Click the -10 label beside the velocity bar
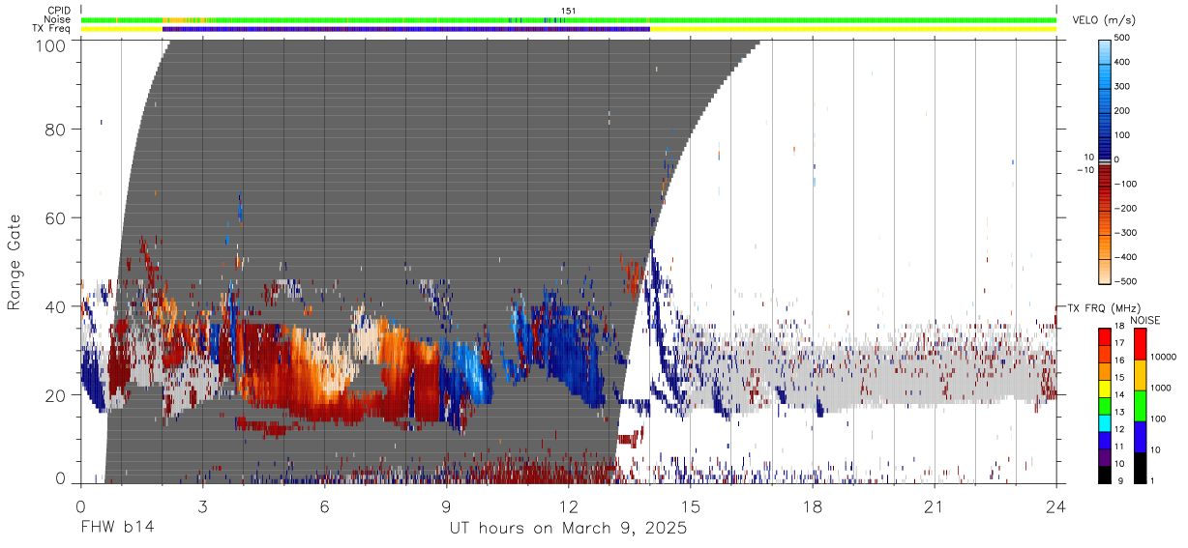The height and width of the screenshot is (548, 1188). pyautogui.click(x=1085, y=170)
